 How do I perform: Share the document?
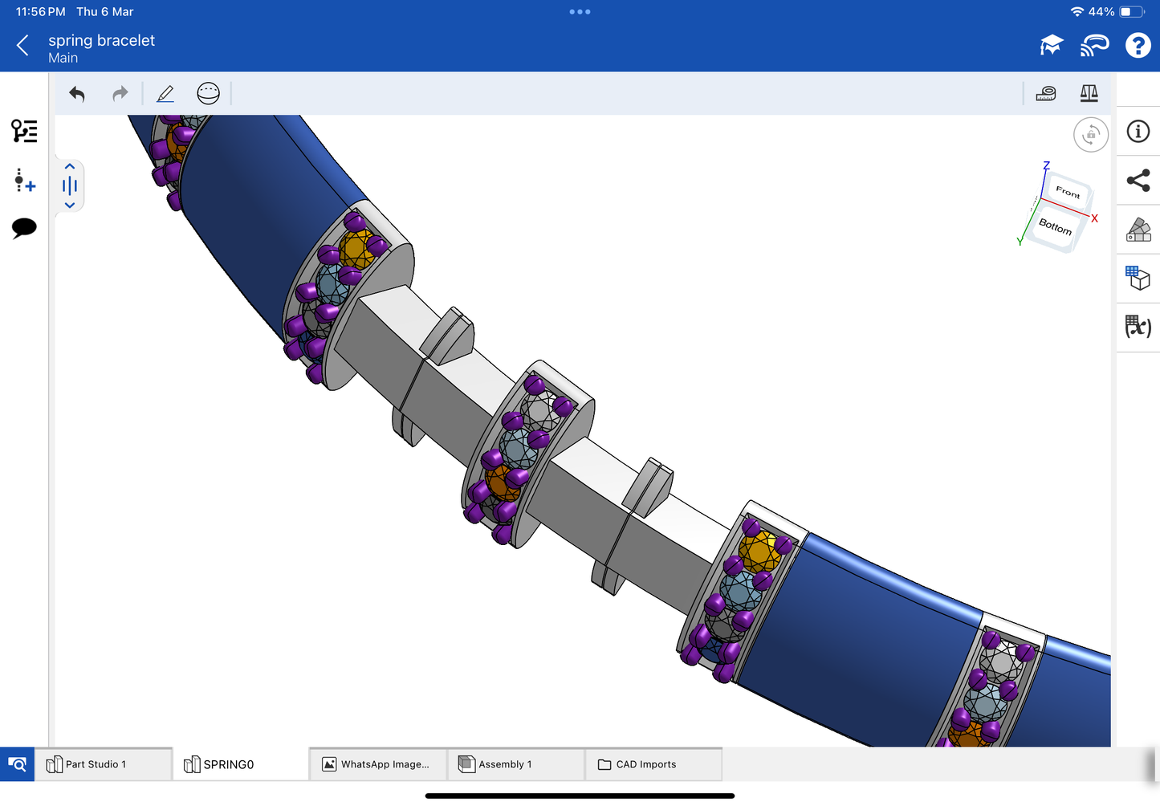1138,181
